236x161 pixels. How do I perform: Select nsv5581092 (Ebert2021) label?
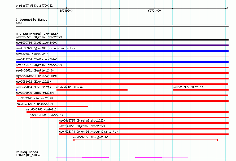click(33, 82)
